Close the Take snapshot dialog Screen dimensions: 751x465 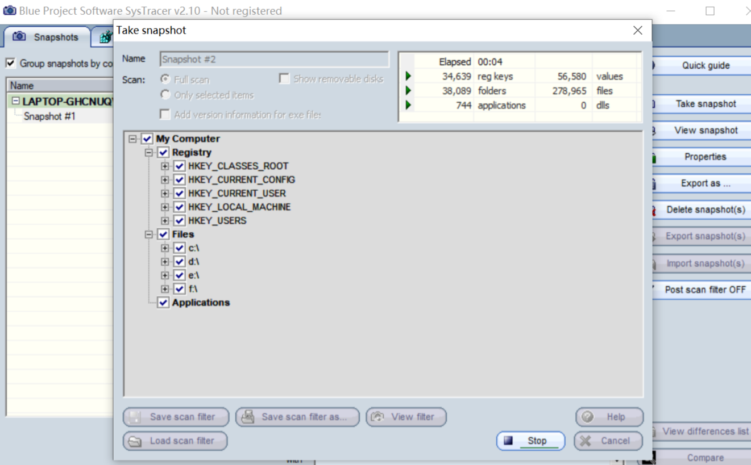coord(638,30)
